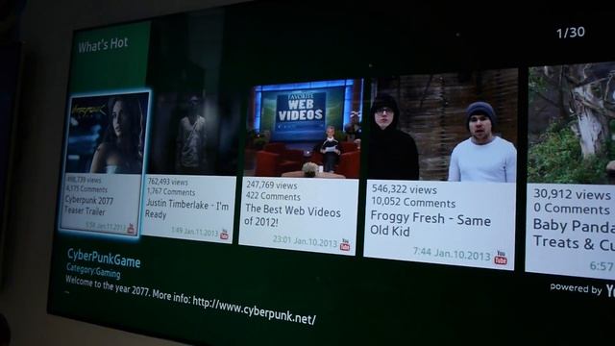Open the Cyberpunk 2077 Teaser Trailer thumbnail
The width and height of the screenshot is (615, 346).
coord(107,134)
